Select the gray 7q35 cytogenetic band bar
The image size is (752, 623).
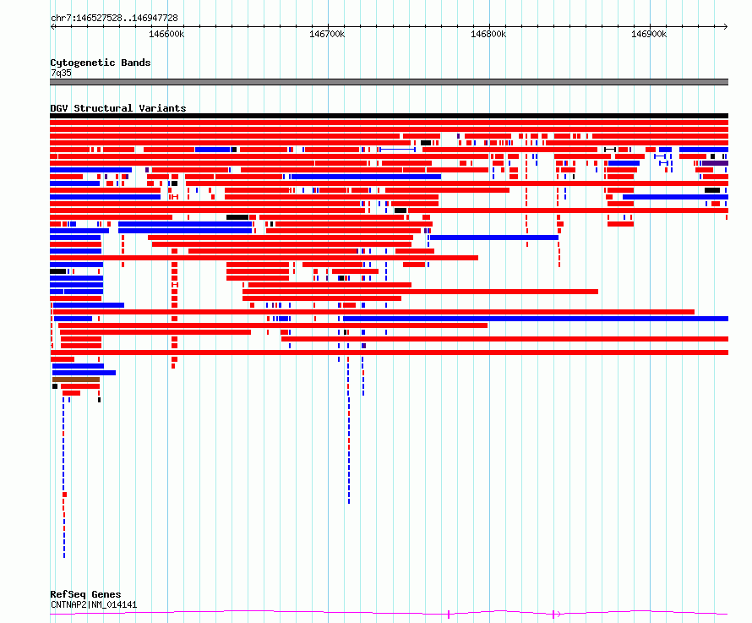(389, 82)
